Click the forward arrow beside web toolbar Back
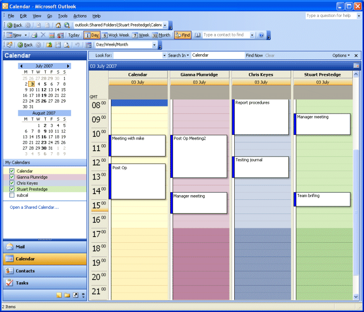 pos(28,25)
